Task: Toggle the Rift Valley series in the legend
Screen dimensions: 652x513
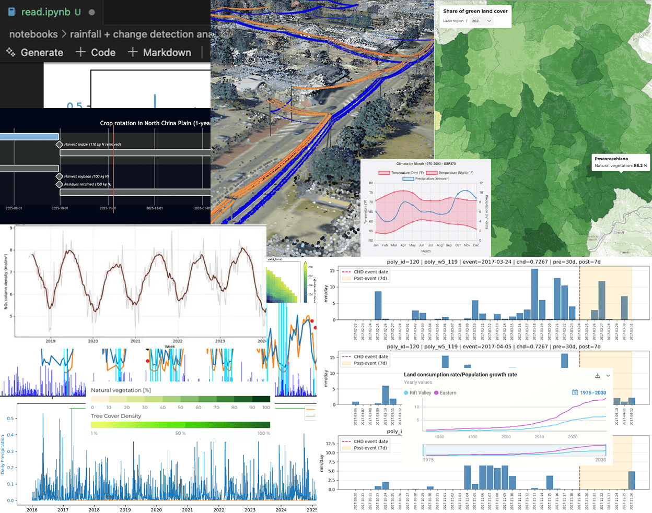Action: click(418, 392)
